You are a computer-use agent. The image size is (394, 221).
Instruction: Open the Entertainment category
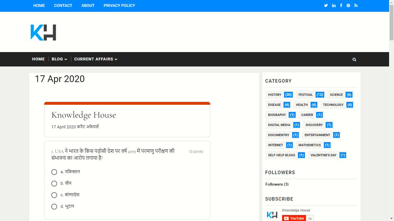tap(321, 135)
